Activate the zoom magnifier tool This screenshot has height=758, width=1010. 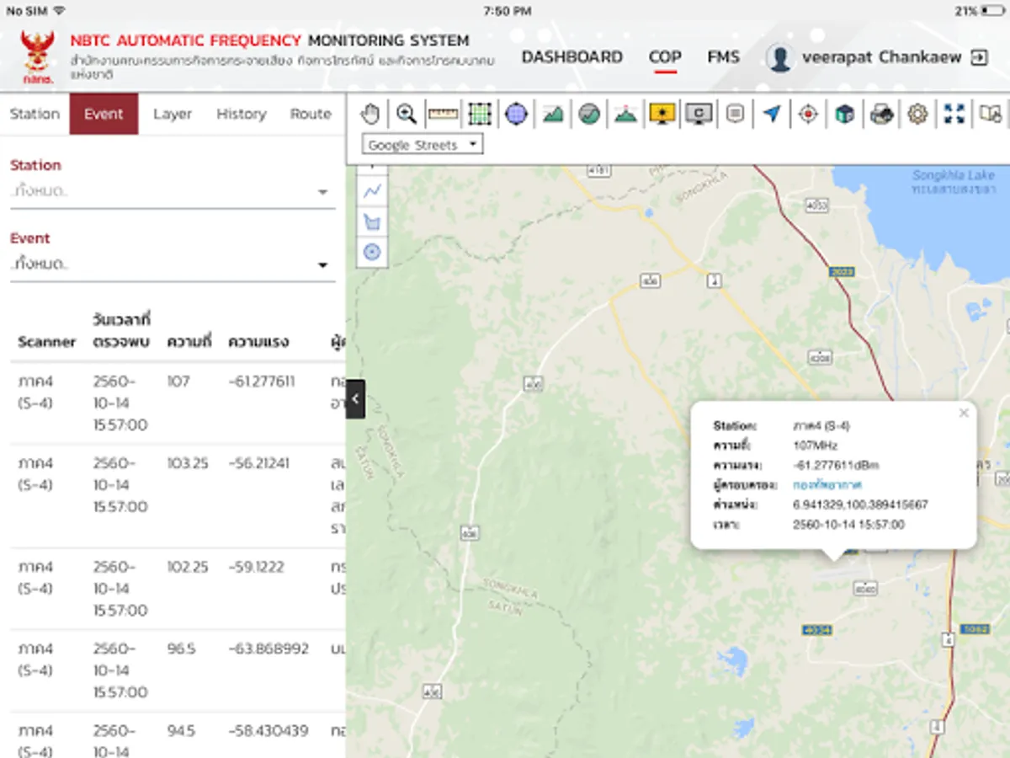click(407, 114)
